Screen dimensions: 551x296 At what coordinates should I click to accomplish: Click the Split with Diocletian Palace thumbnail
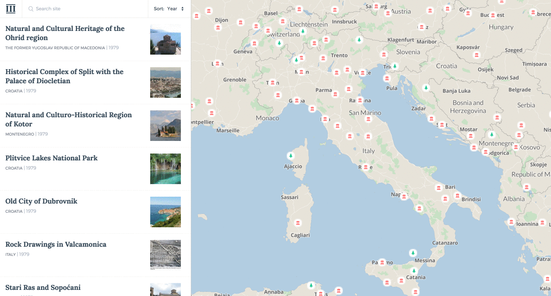(166, 82)
